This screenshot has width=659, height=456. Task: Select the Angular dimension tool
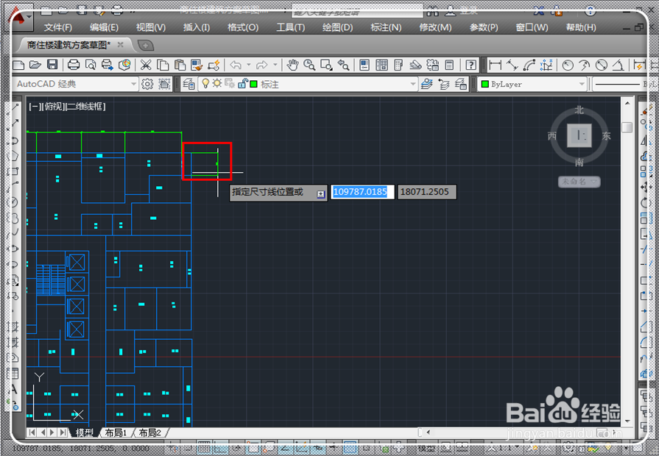click(x=618, y=65)
